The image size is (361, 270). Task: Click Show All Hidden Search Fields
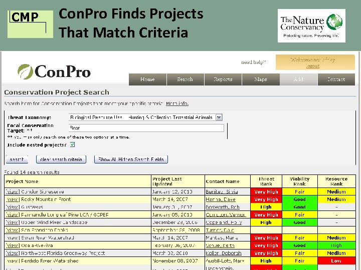[x=131, y=159]
